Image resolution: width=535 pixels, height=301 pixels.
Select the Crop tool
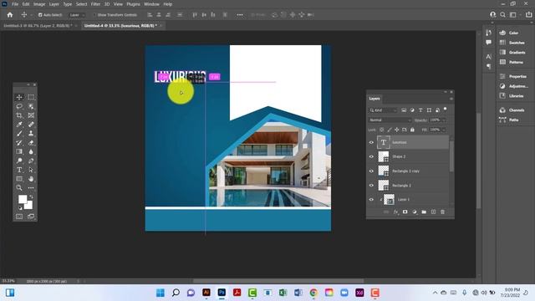[19, 115]
